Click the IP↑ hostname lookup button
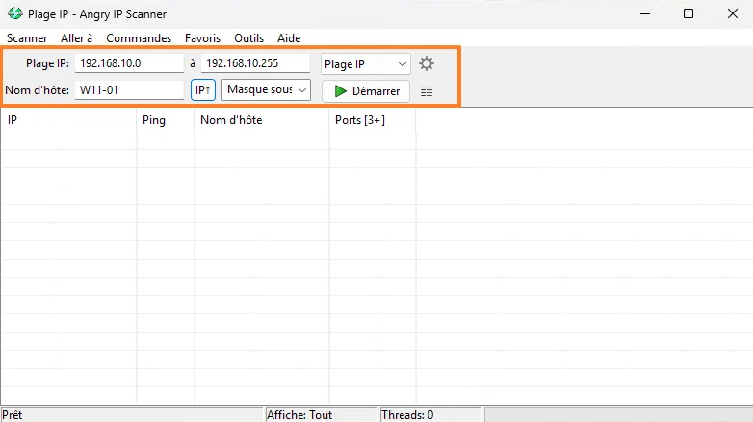Image resolution: width=753 pixels, height=422 pixels. click(202, 89)
